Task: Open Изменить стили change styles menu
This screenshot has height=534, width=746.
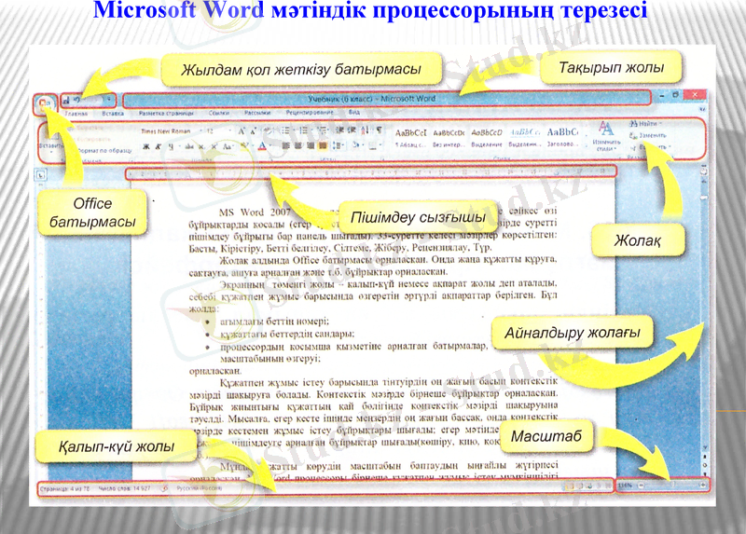Action: pos(606,136)
